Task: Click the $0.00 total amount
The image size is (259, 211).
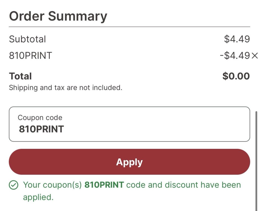Action: [236, 76]
